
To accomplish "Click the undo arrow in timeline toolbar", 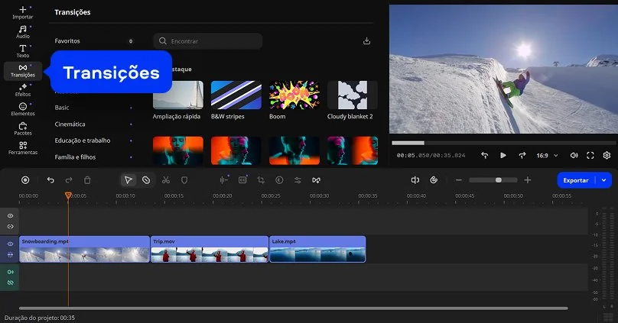I will pos(50,180).
